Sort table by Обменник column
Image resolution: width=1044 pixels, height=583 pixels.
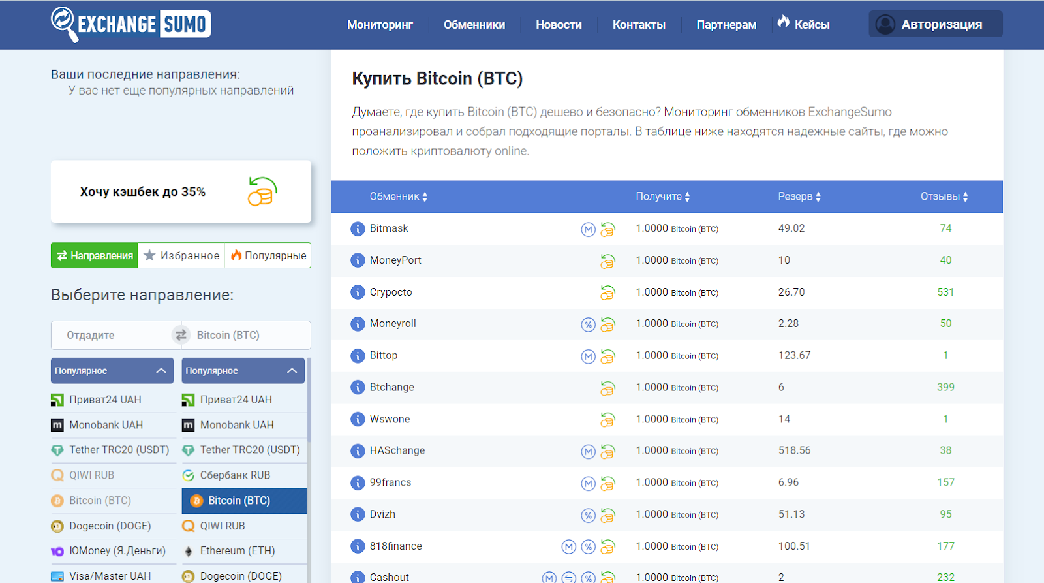point(399,197)
